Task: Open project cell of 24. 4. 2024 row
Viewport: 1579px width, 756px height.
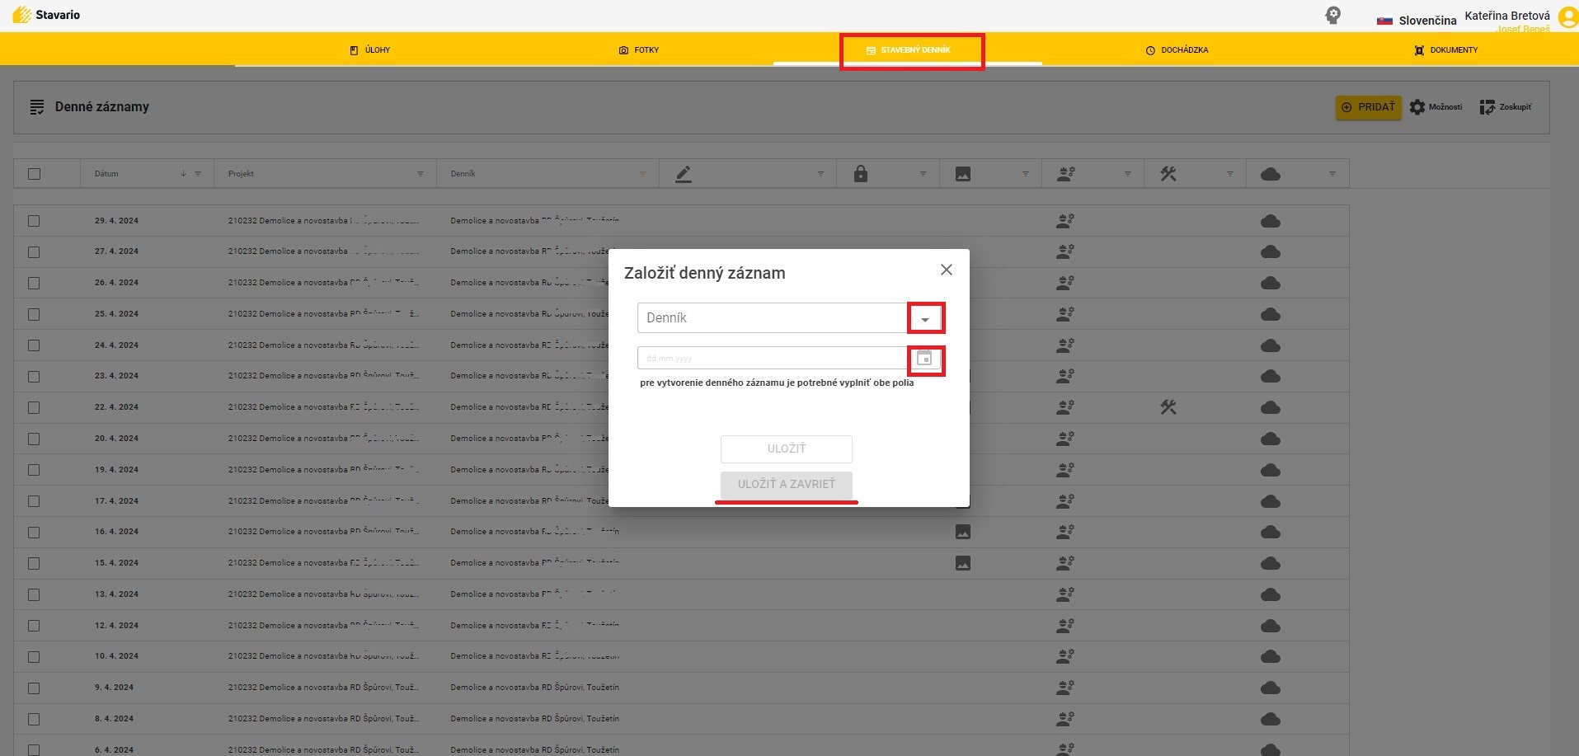Action: (x=323, y=345)
